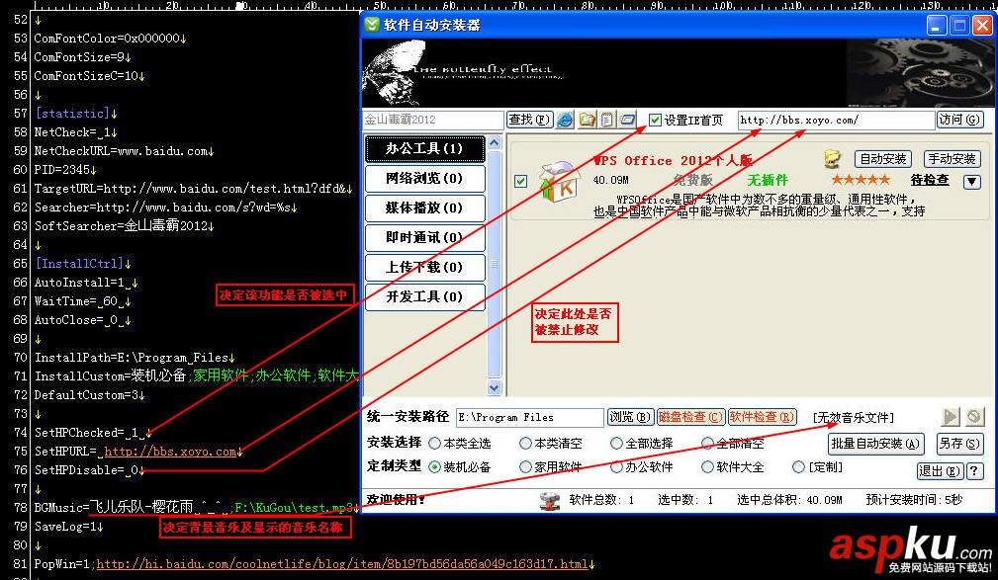
Task: Switch to the 网络浏览 category
Action: tap(425, 179)
